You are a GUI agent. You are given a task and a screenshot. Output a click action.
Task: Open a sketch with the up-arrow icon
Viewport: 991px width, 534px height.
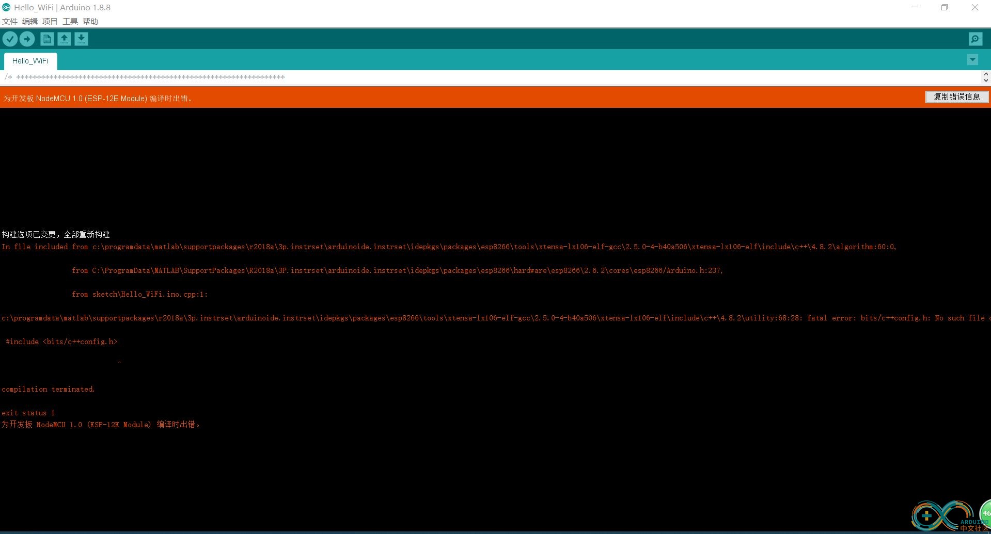click(x=64, y=39)
